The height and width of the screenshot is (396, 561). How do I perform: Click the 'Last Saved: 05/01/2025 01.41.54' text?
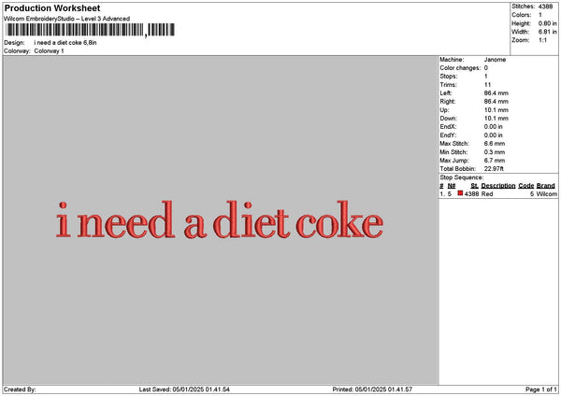coord(184,389)
